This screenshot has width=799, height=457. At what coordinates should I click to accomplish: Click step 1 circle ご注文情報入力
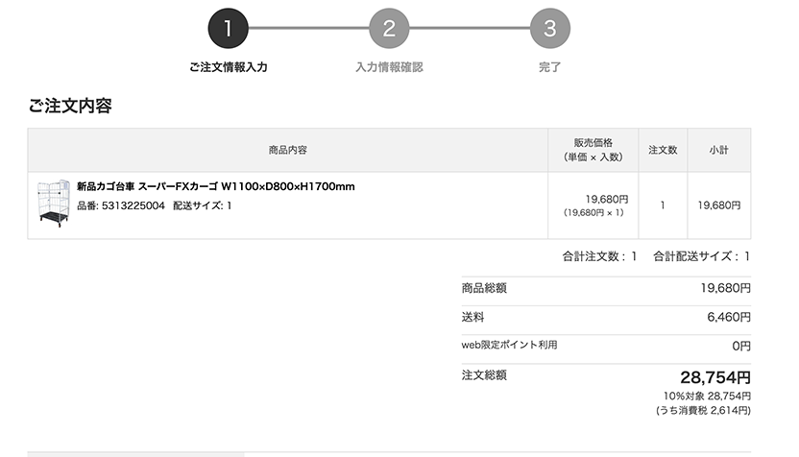pyautogui.click(x=228, y=28)
